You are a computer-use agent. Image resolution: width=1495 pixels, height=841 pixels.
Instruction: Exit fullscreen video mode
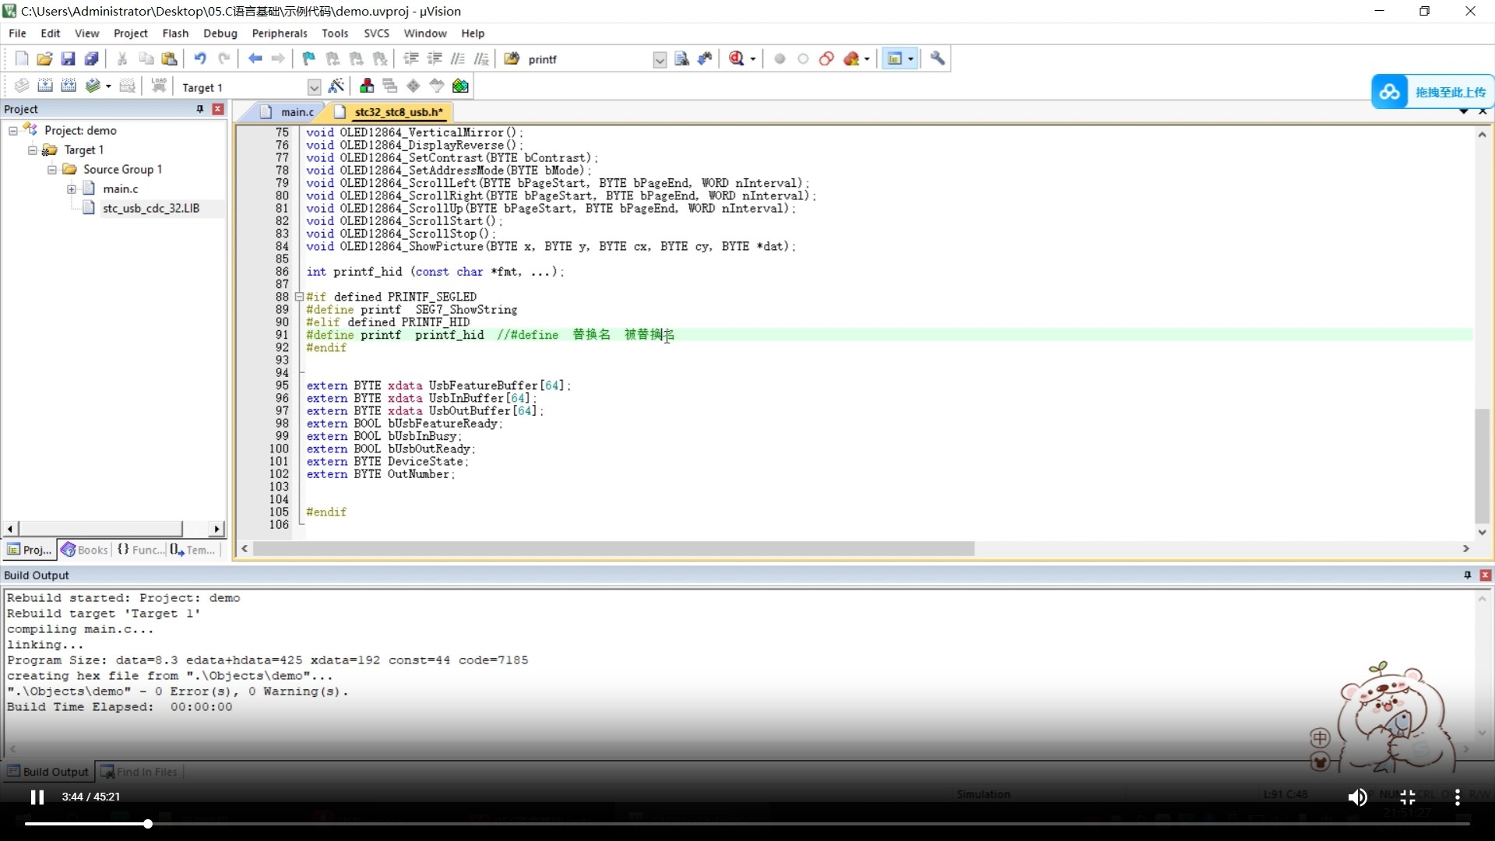[x=1408, y=797]
